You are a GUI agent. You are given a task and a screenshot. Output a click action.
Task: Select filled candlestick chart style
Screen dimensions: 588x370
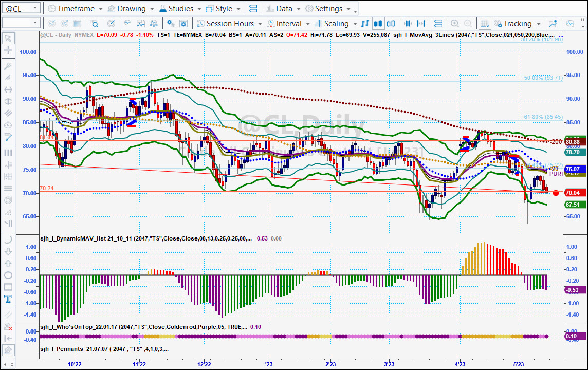click(378, 24)
